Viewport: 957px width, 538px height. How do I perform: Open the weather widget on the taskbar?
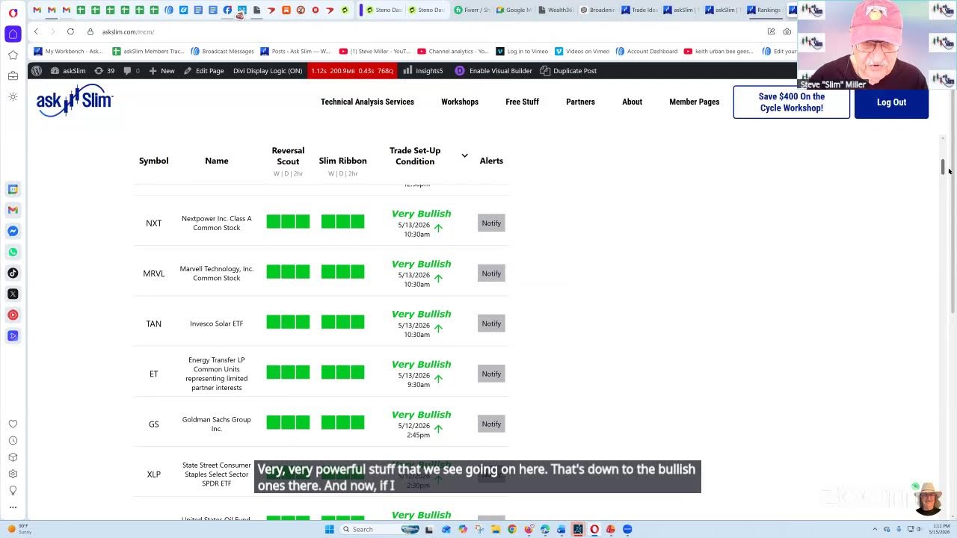(18, 529)
